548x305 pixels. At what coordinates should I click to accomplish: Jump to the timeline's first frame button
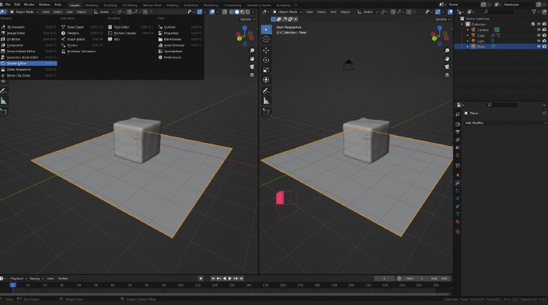click(213, 278)
